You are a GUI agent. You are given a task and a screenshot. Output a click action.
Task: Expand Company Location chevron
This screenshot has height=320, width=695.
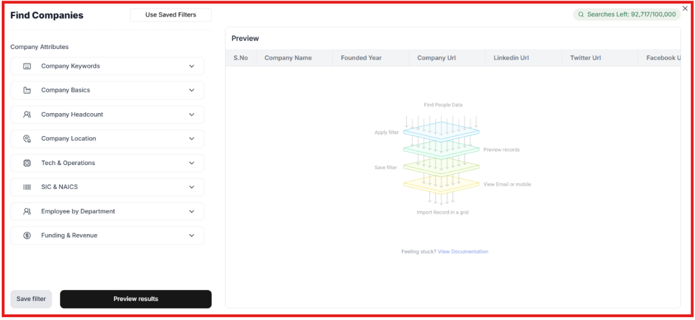click(x=191, y=139)
